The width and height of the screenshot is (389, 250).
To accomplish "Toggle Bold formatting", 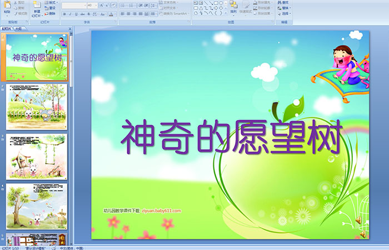I will (x=65, y=14).
